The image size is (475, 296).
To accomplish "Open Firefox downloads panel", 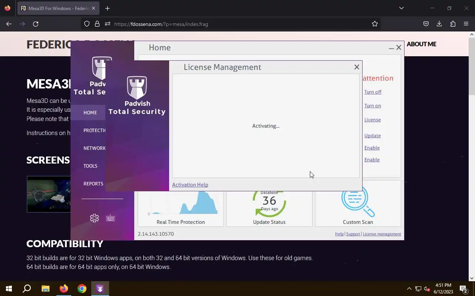I will pos(439,24).
